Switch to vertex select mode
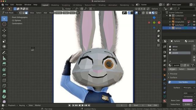This screenshot has width=196, height=110. tap(21, 13)
